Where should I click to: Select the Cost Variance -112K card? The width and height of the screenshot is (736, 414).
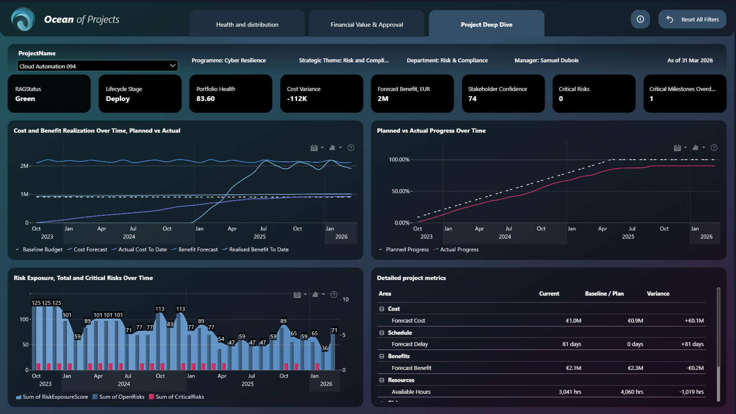pyautogui.click(x=321, y=94)
